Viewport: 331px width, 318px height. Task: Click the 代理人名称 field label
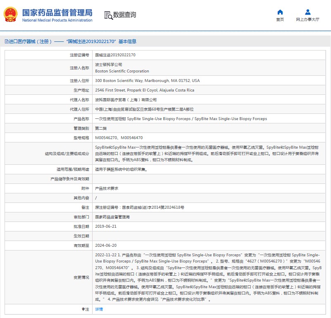point(79,100)
